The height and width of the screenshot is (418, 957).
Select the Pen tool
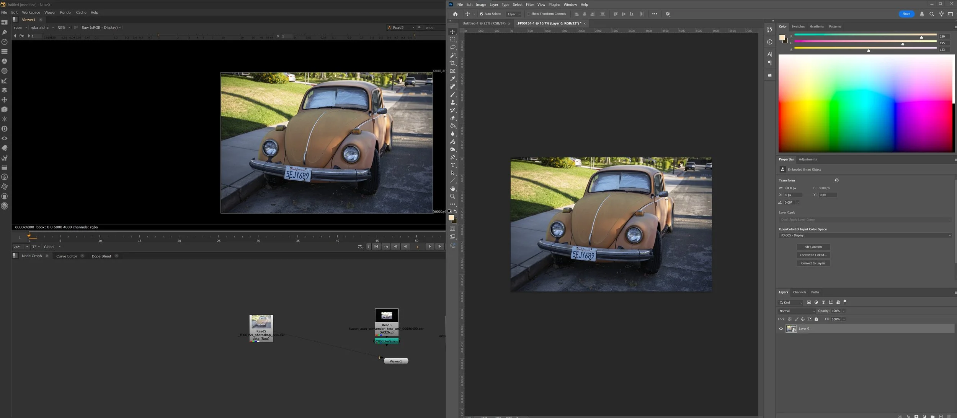pos(452,157)
